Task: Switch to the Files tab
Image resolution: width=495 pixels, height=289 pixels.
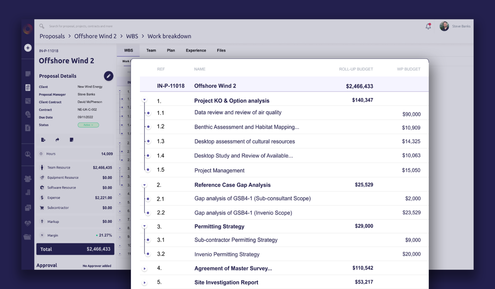Action: click(x=221, y=50)
